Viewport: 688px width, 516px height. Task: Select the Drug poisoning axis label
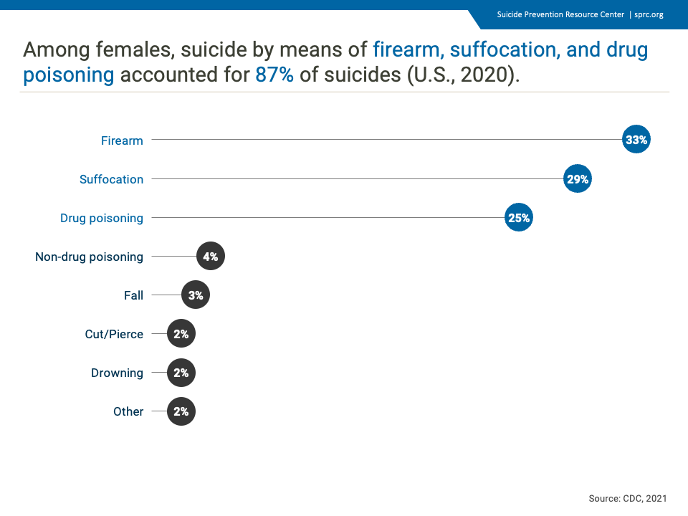102,218
